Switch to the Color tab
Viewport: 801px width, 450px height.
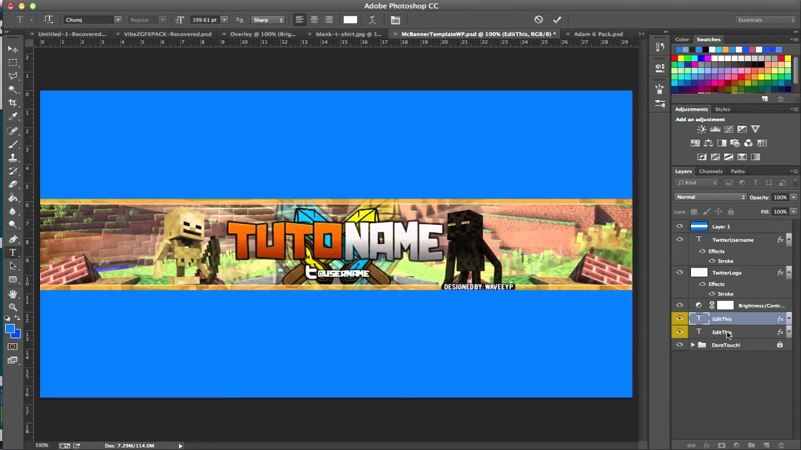coord(682,39)
